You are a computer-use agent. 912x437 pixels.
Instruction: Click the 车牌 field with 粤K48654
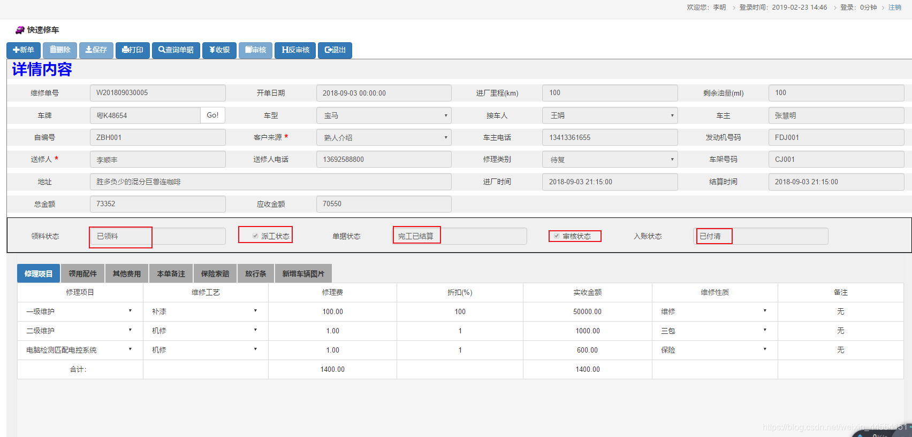click(145, 115)
